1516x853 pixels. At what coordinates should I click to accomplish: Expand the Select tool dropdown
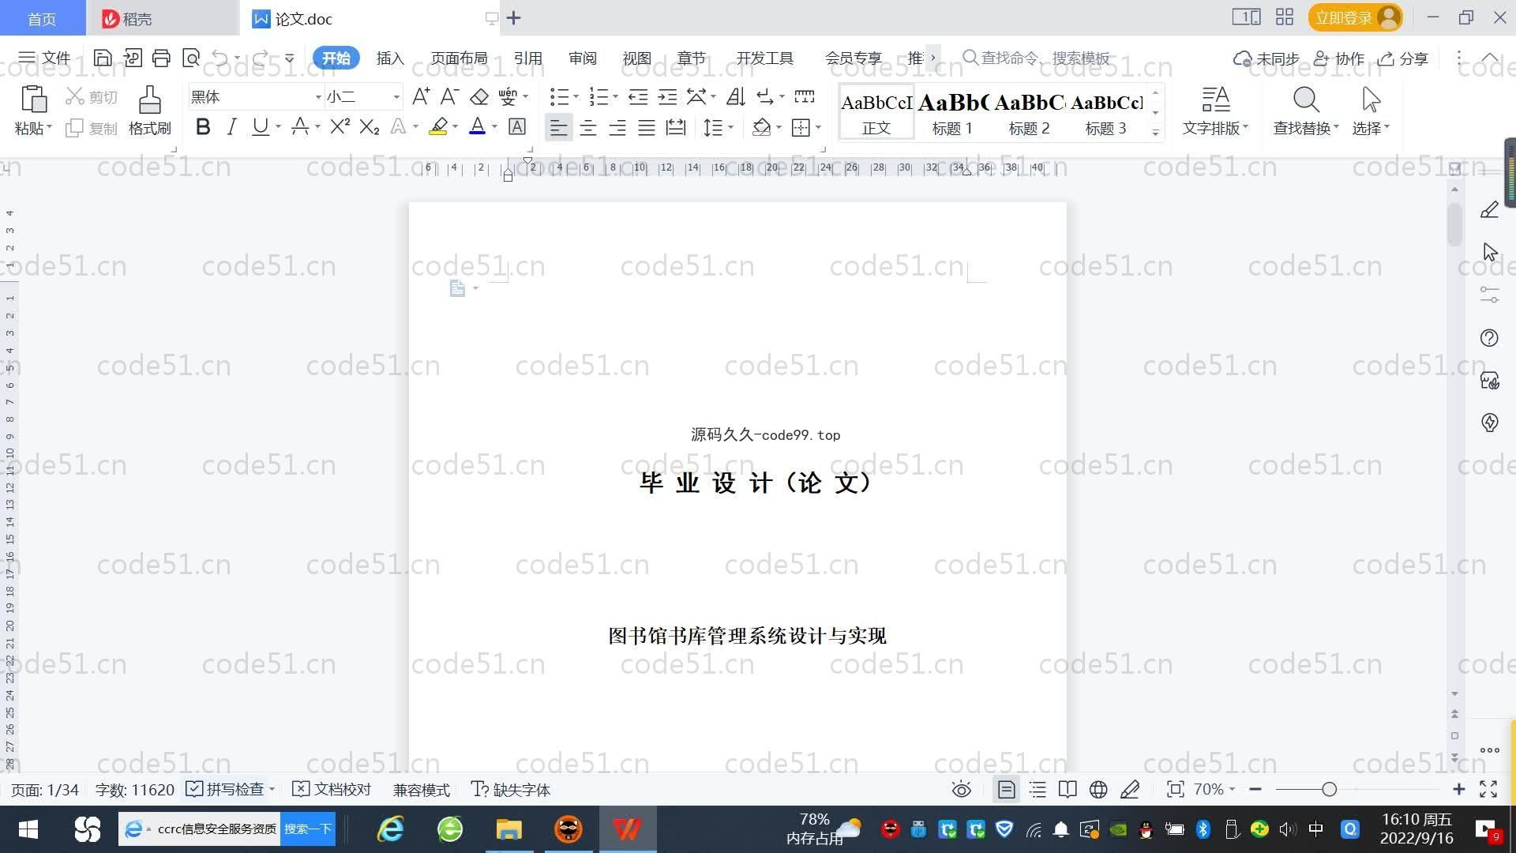point(1387,127)
